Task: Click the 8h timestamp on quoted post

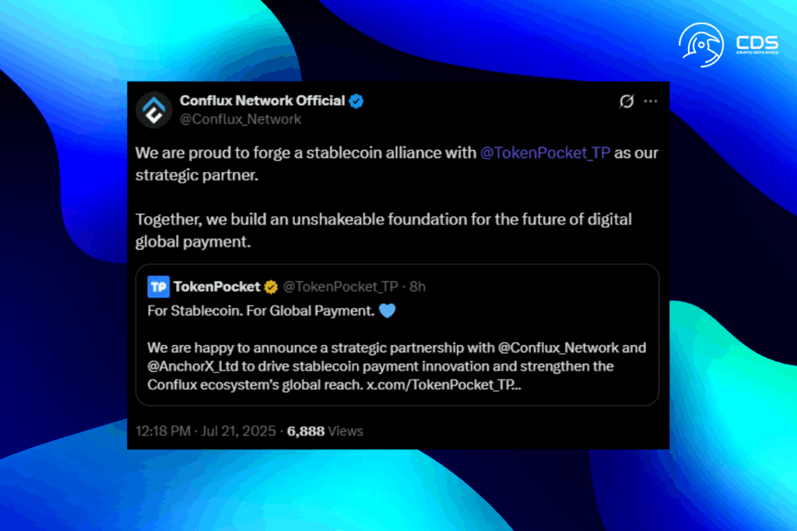Action: pyautogui.click(x=417, y=287)
